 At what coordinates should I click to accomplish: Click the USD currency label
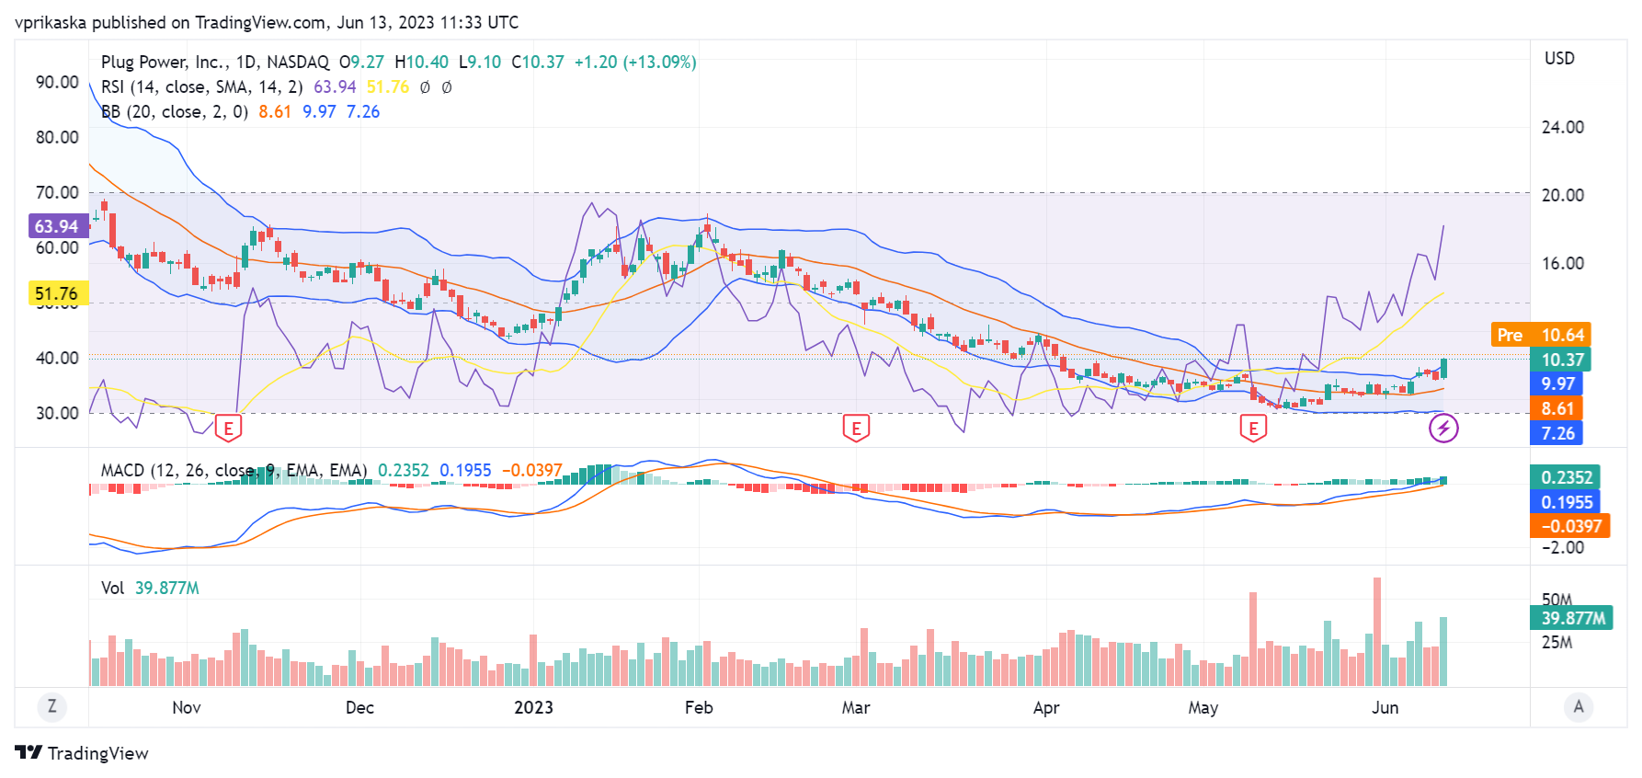click(1559, 58)
